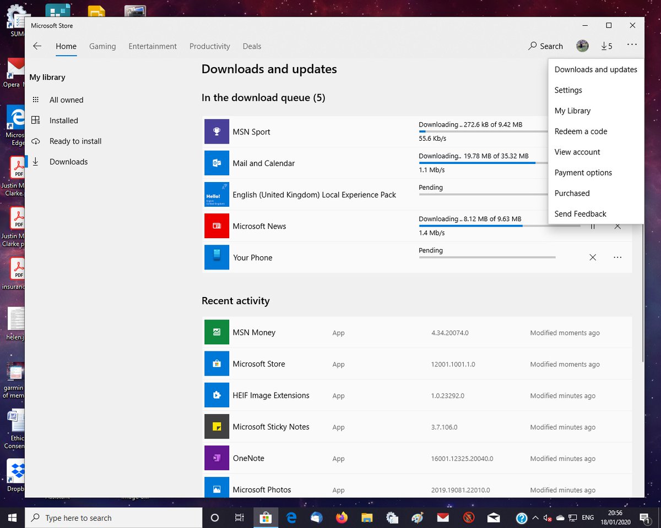Choose Redeem a code menu entry
661x528 pixels.
596,131
